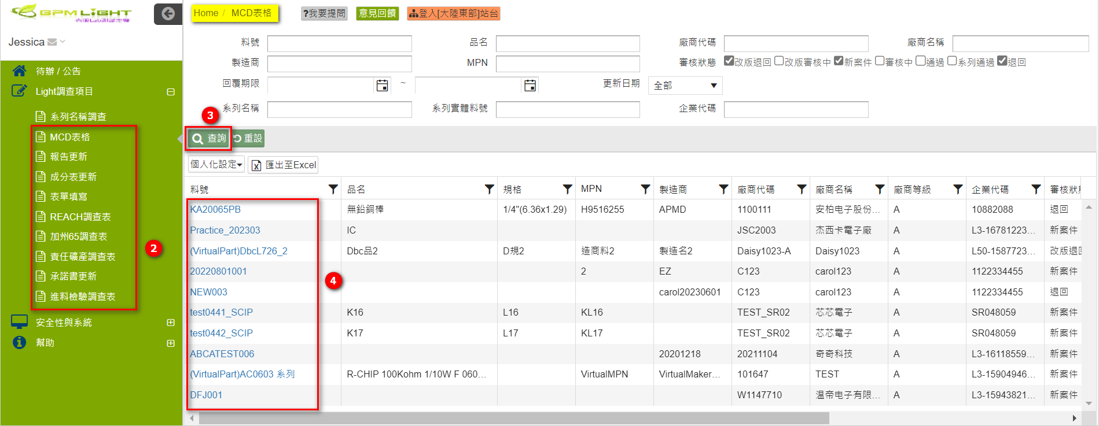1099x426 pixels.
Task: Toggle the 新案件 checkbox
Action: point(839,61)
